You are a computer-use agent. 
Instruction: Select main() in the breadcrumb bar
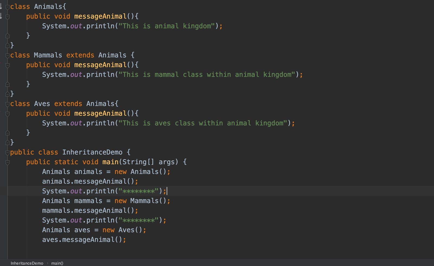click(57, 263)
